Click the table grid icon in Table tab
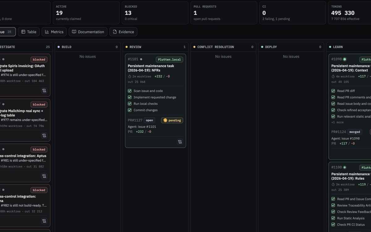The height and width of the screenshot is (232, 371). pos(23,32)
